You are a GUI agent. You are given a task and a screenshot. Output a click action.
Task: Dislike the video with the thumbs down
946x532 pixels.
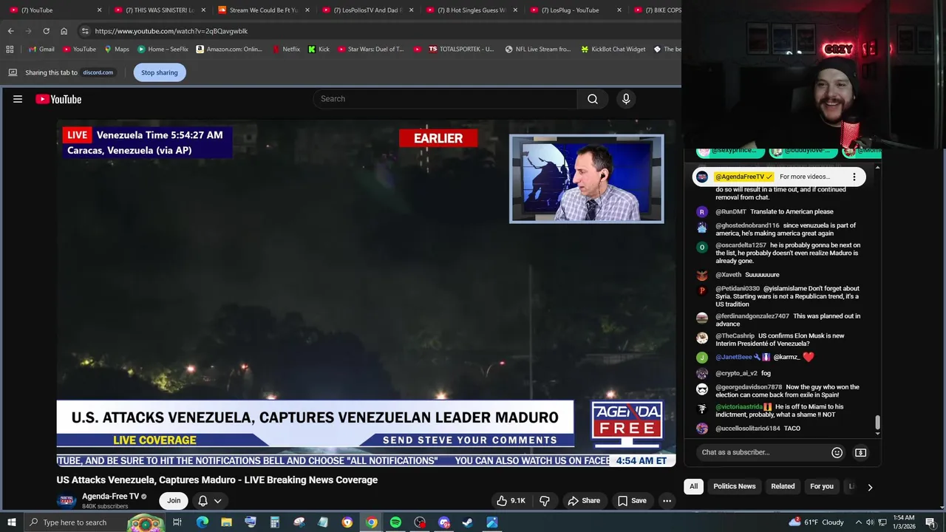tap(545, 500)
